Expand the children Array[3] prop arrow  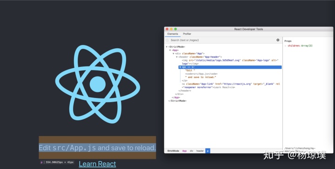[x=285, y=46]
